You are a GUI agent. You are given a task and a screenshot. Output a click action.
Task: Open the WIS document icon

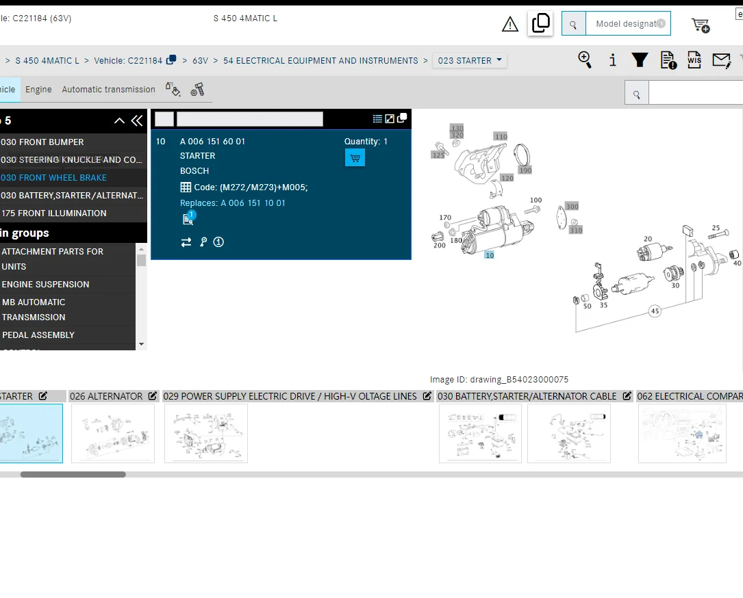click(x=694, y=60)
